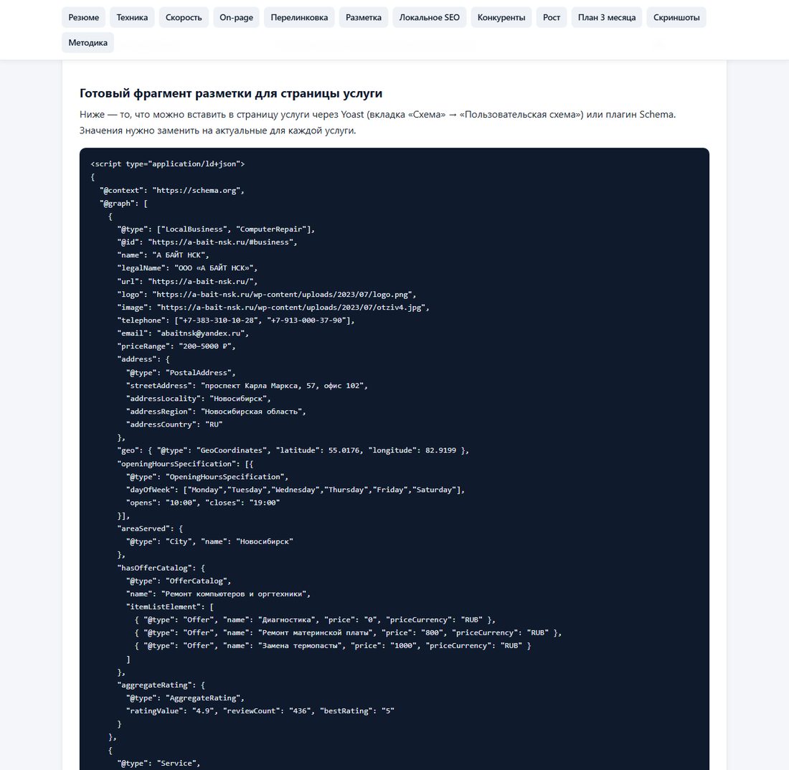
Task: Go to the Скорость tab
Action: (184, 18)
